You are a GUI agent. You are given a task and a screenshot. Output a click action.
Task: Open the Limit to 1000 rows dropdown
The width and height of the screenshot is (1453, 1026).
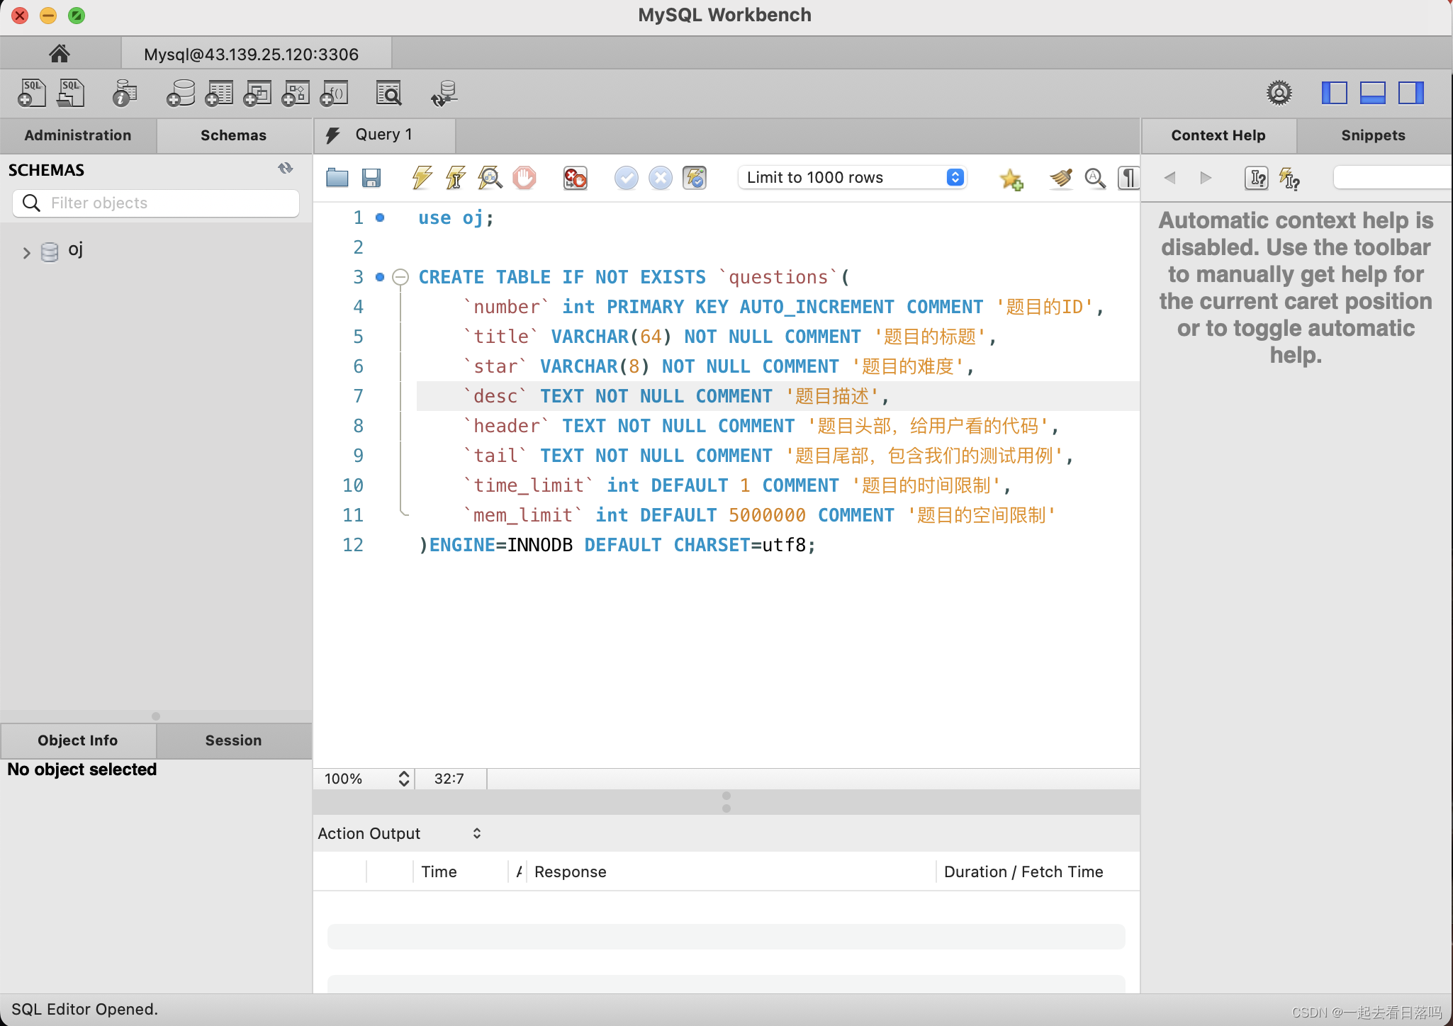coord(853,177)
